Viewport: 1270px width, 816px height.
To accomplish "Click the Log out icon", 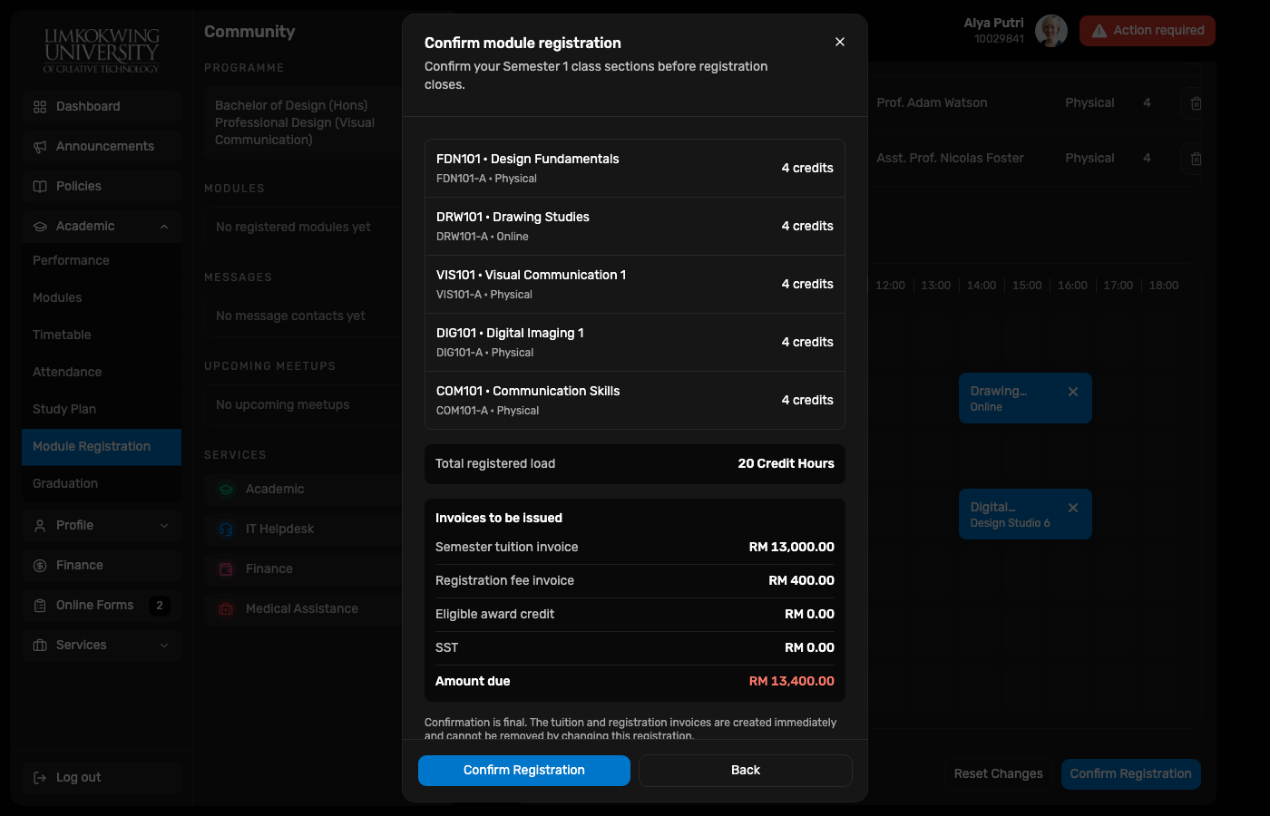I will point(40,778).
